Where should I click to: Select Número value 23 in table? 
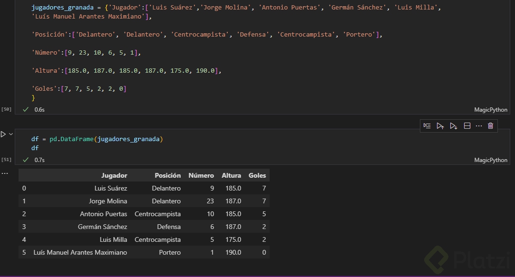pyautogui.click(x=210, y=201)
